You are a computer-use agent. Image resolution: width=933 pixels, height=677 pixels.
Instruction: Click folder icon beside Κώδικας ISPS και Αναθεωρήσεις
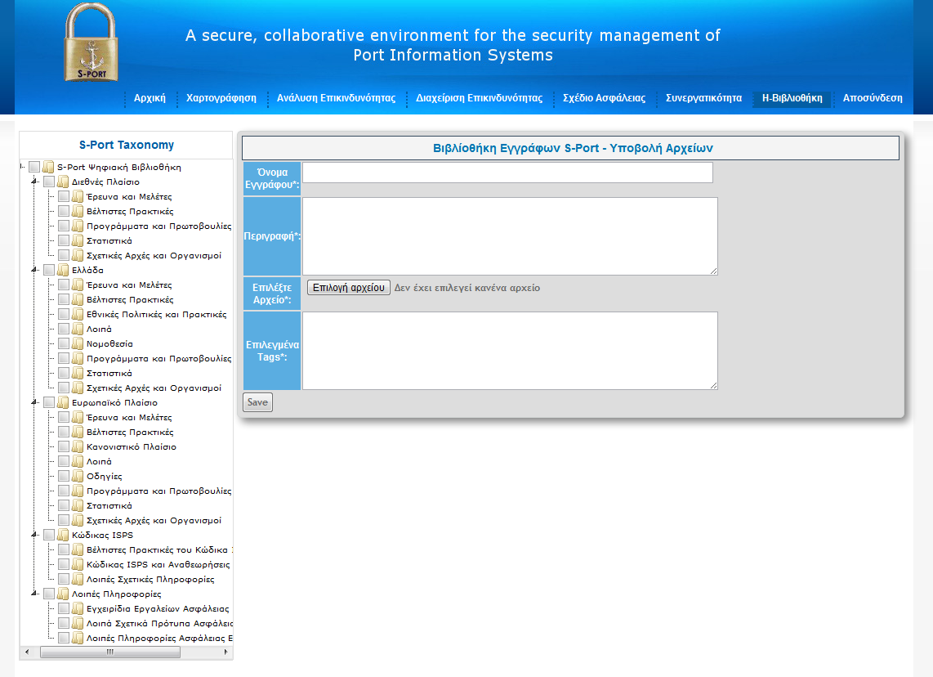pos(78,564)
